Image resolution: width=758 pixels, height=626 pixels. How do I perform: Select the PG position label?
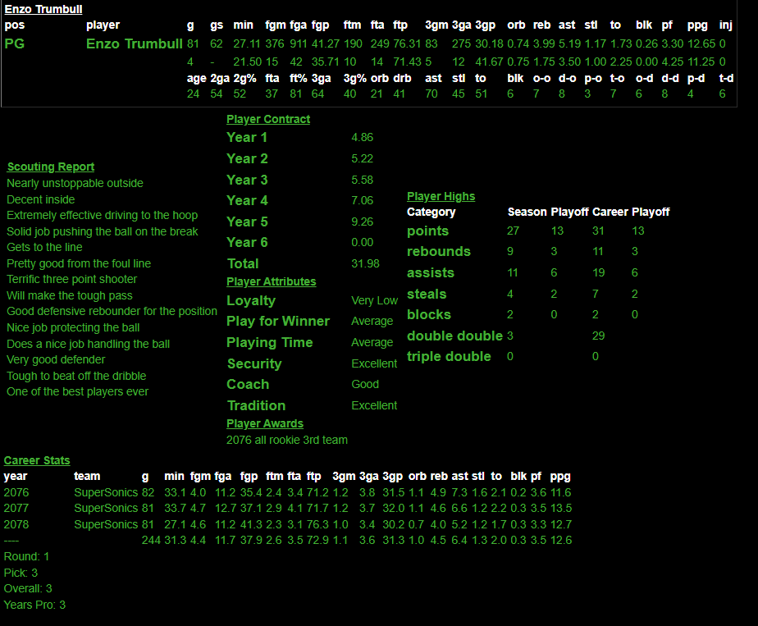(15, 43)
